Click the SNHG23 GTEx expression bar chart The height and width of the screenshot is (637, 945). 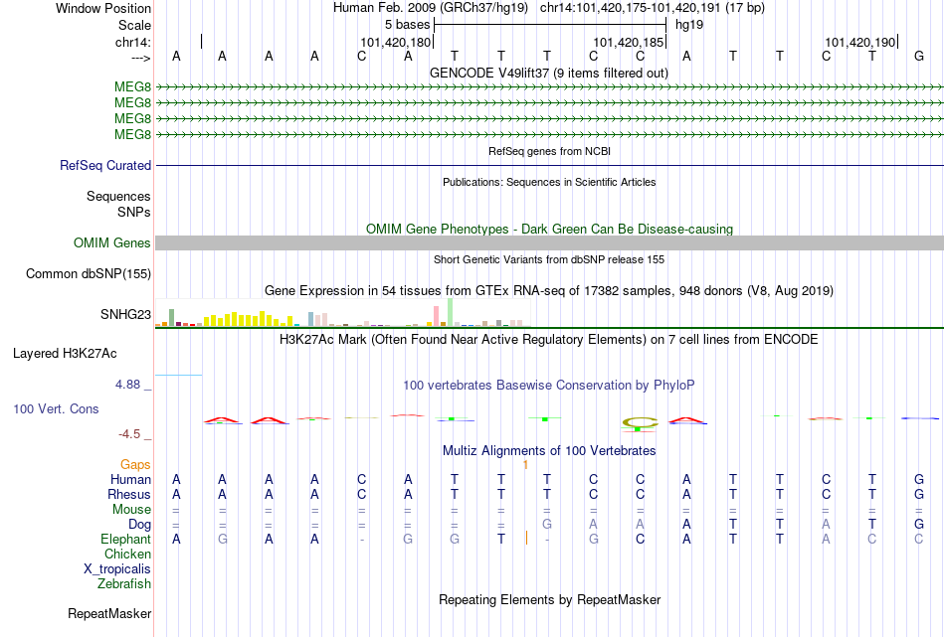point(342,312)
